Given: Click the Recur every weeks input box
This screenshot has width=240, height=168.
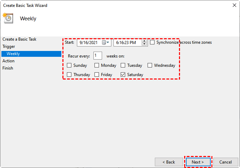Looking at the screenshot, I should click(98, 55).
